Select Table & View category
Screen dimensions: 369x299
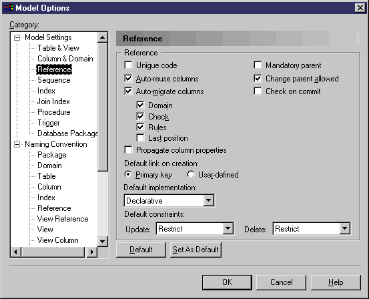[x=58, y=48]
